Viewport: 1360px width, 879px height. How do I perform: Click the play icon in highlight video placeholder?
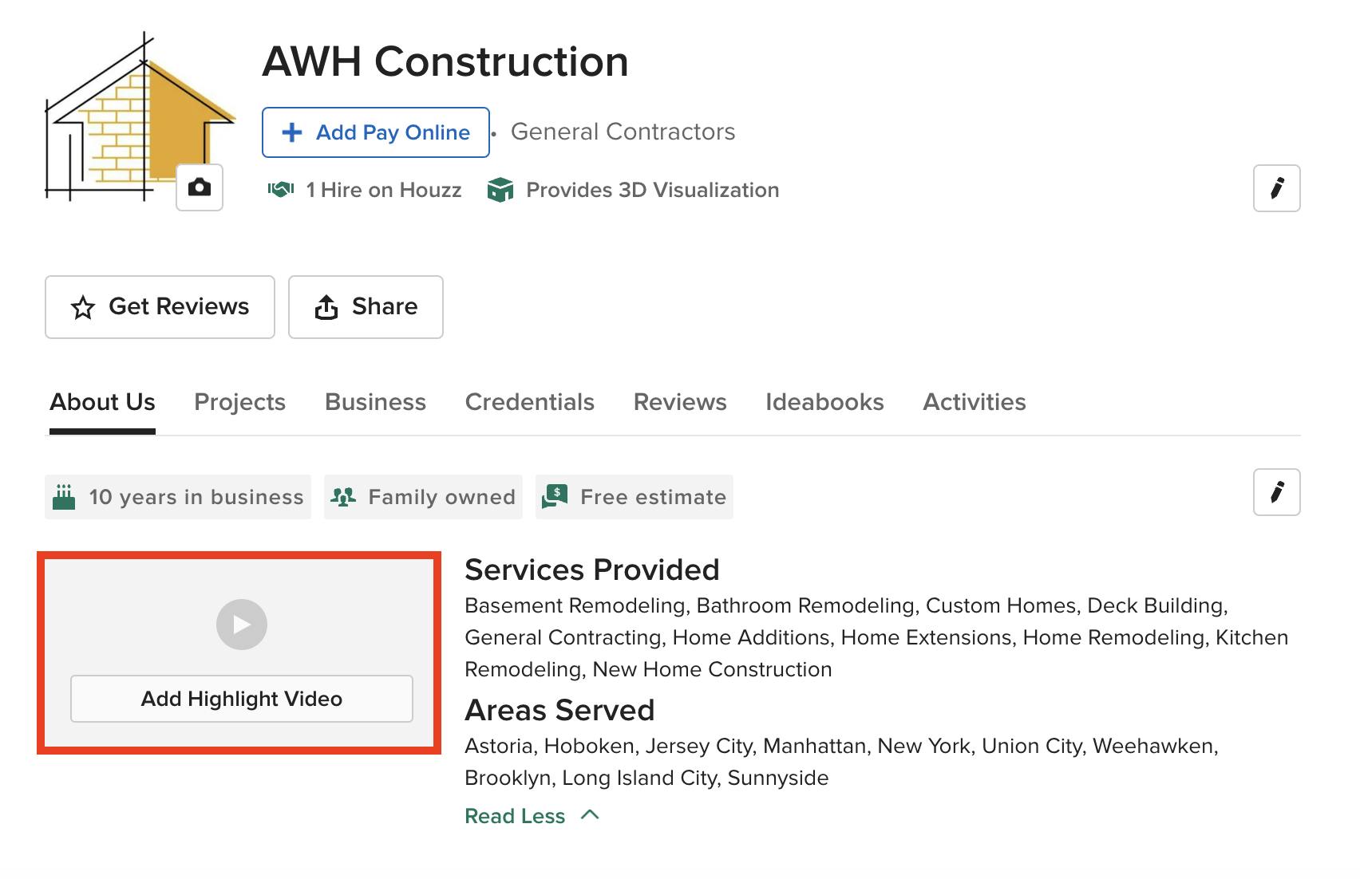pos(242,625)
